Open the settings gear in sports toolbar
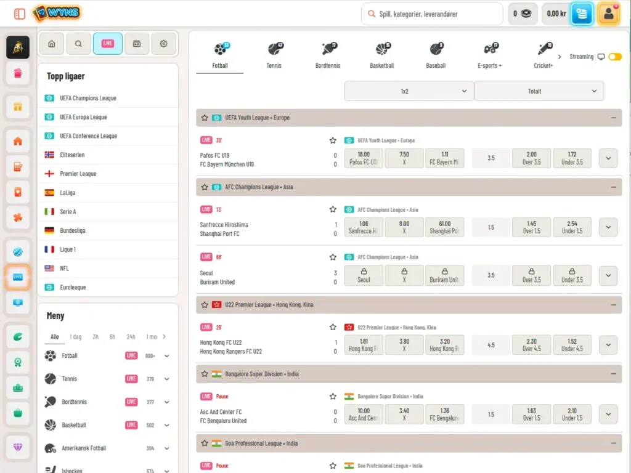Image resolution: width=631 pixels, height=473 pixels. coord(163,44)
